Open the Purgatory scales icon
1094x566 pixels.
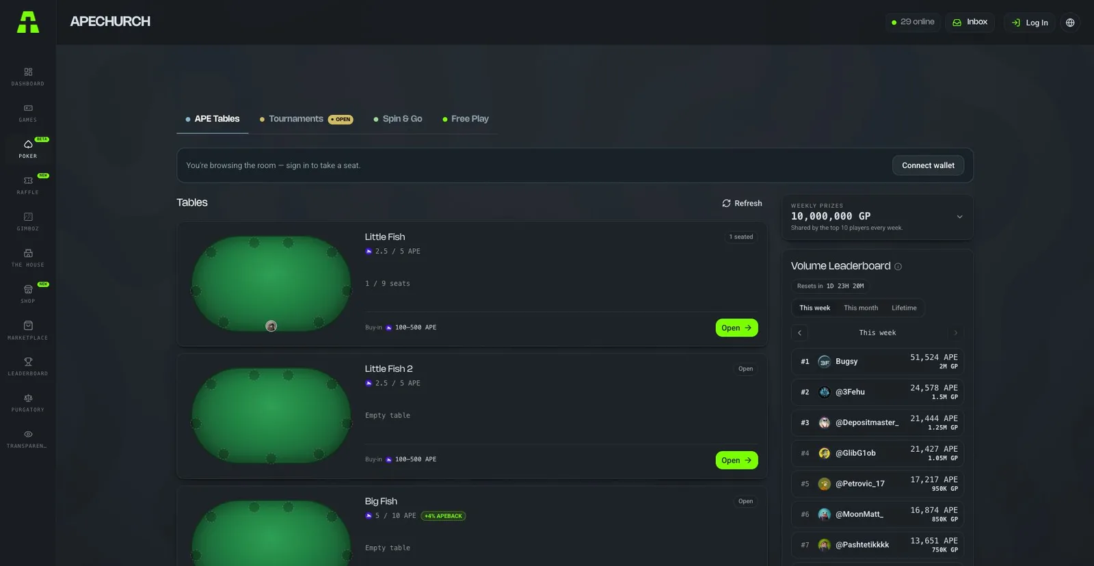(x=28, y=398)
